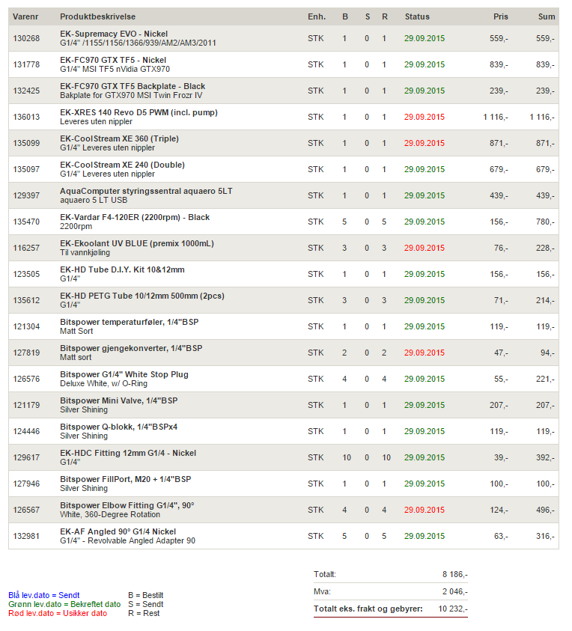Open EK-Vardar F4-120ER (2200rpm) - Black
572x631 pixels.
point(135,217)
